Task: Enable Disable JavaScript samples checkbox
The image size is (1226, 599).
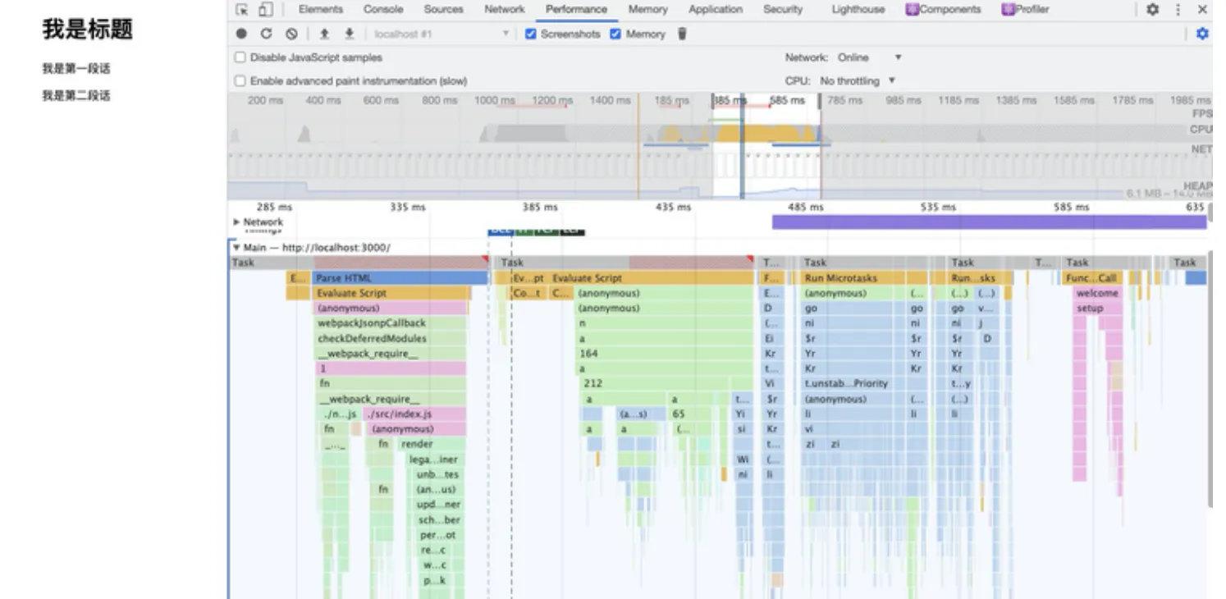Action: (240, 58)
